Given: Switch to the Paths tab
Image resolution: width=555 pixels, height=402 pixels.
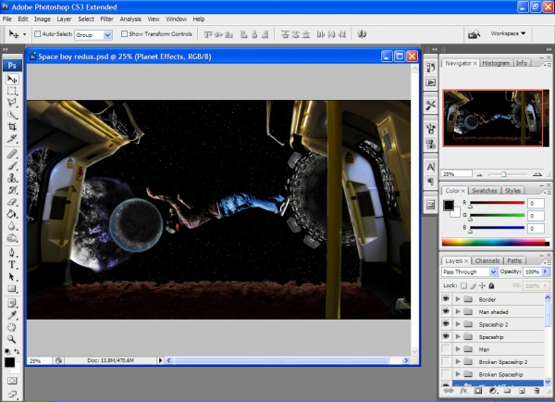Looking at the screenshot, I should [x=514, y=260].
